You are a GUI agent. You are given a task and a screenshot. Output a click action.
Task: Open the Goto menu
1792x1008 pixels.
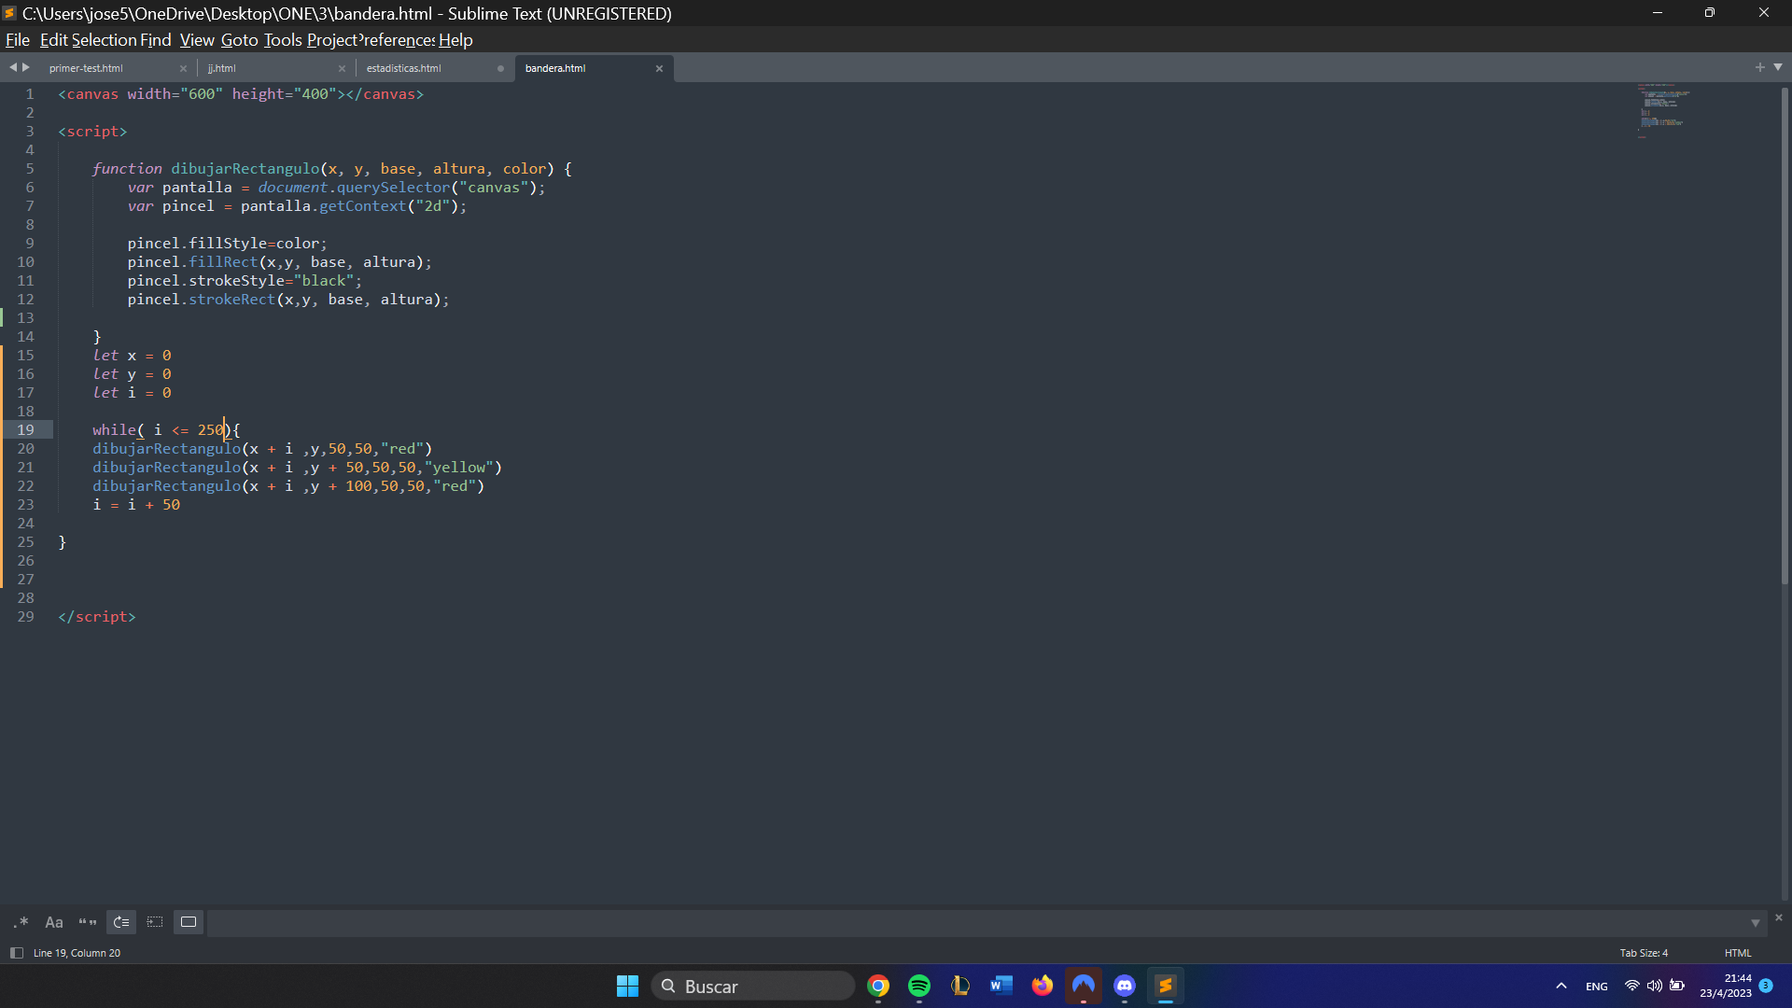tap(239, 40)
